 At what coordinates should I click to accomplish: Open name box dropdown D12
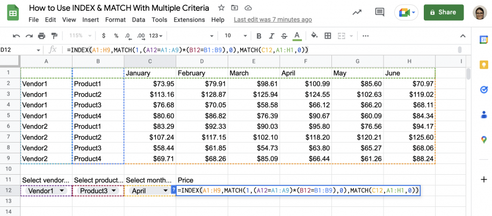pos(38,50)
